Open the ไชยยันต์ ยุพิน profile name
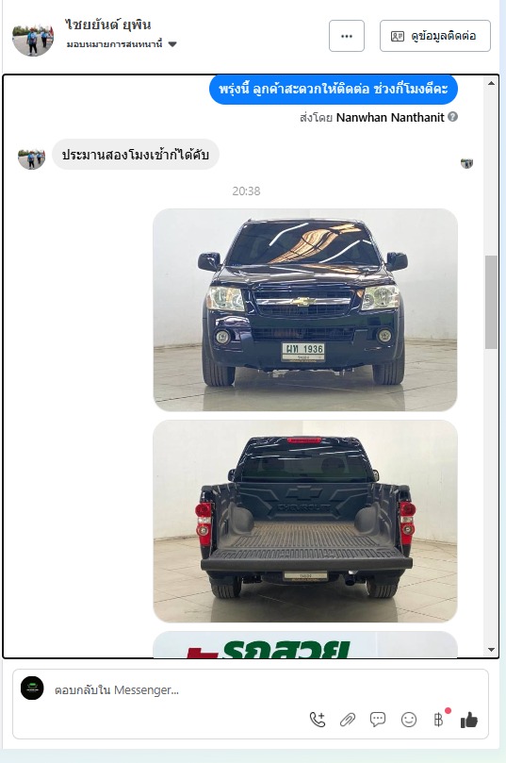 point(108,24)
